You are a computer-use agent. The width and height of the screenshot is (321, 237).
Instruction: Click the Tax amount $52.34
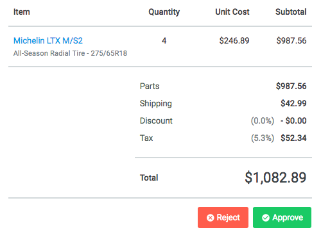coord(293,138)
